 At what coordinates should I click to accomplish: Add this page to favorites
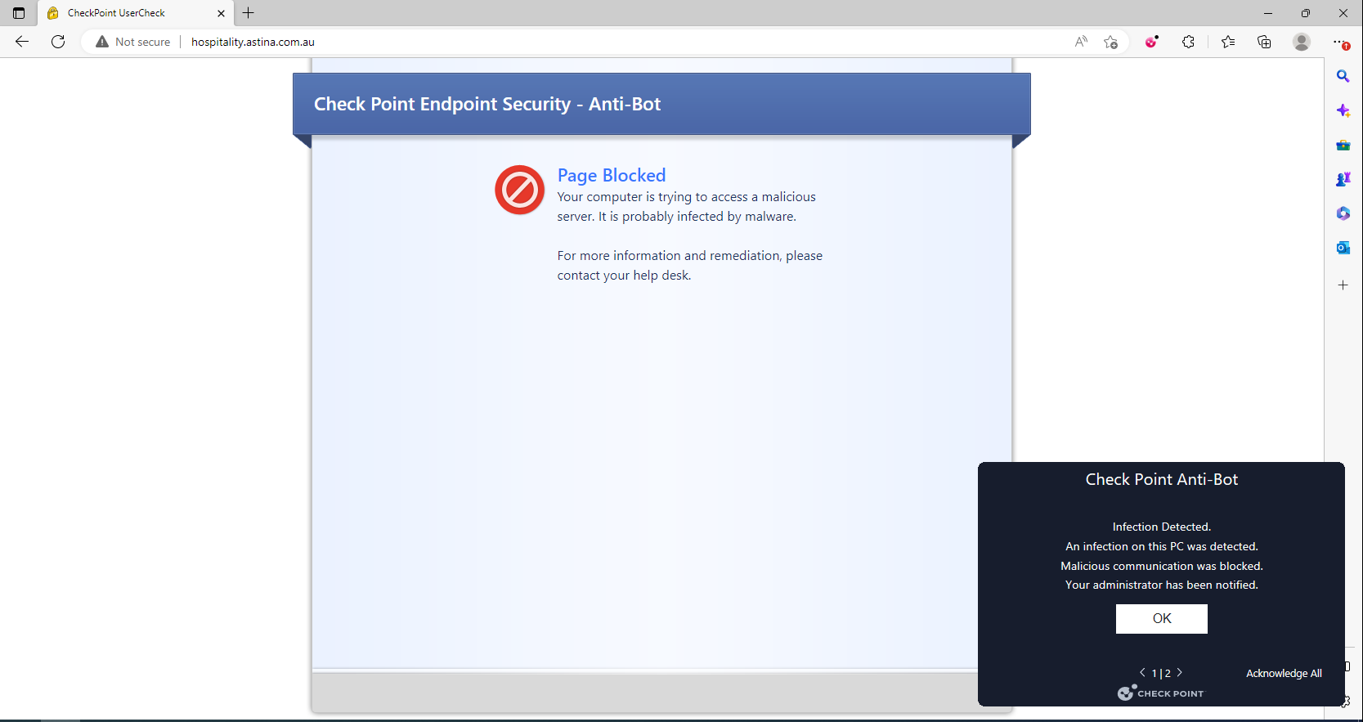tap(1110, 42)
